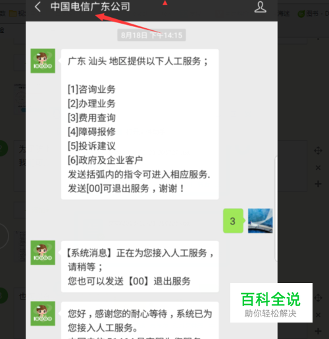Click the upper move cross-arrows icon at right
This screenshot has height=339, width=329.
click(x=318, y=151)
